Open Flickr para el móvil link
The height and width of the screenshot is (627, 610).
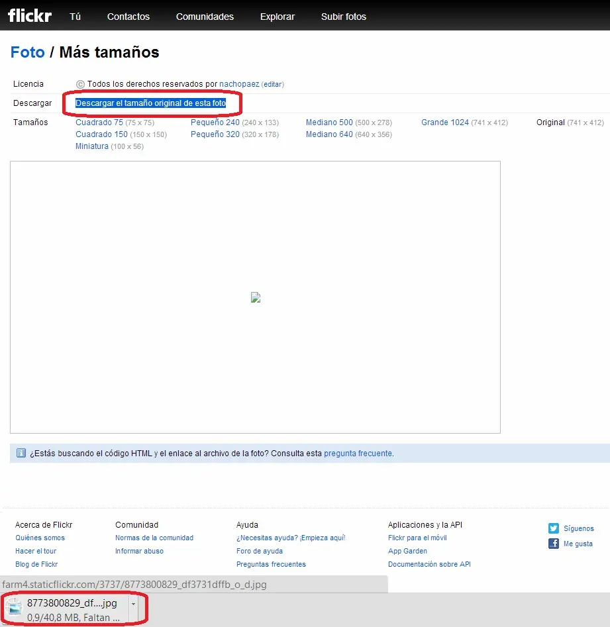pos(417,538)
